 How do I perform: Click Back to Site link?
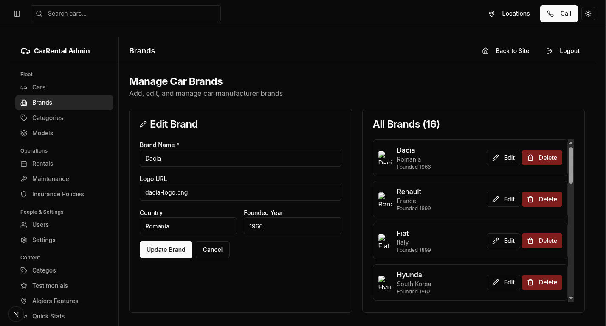pyautogui.click(x=506, y=51)
